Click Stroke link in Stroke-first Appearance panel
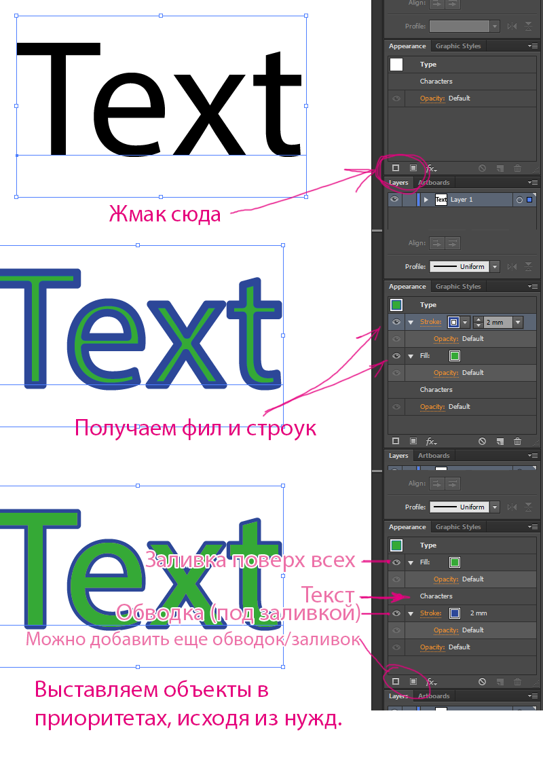Image resolution: width=543 pixels, height=758 pixels. click(430, 322)
